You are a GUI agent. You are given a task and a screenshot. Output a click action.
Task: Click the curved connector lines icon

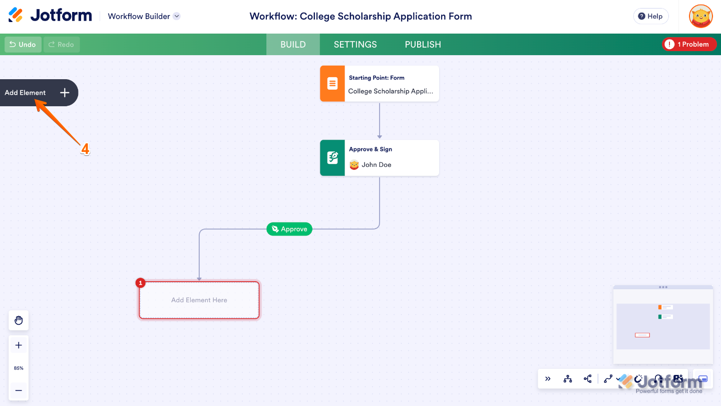(x=608, y=379)
